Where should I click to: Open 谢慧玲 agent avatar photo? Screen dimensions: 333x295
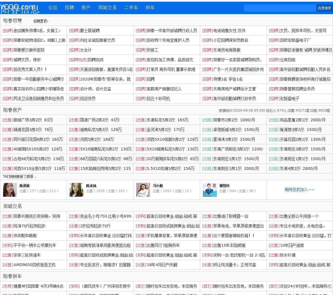tap(210, 190)
